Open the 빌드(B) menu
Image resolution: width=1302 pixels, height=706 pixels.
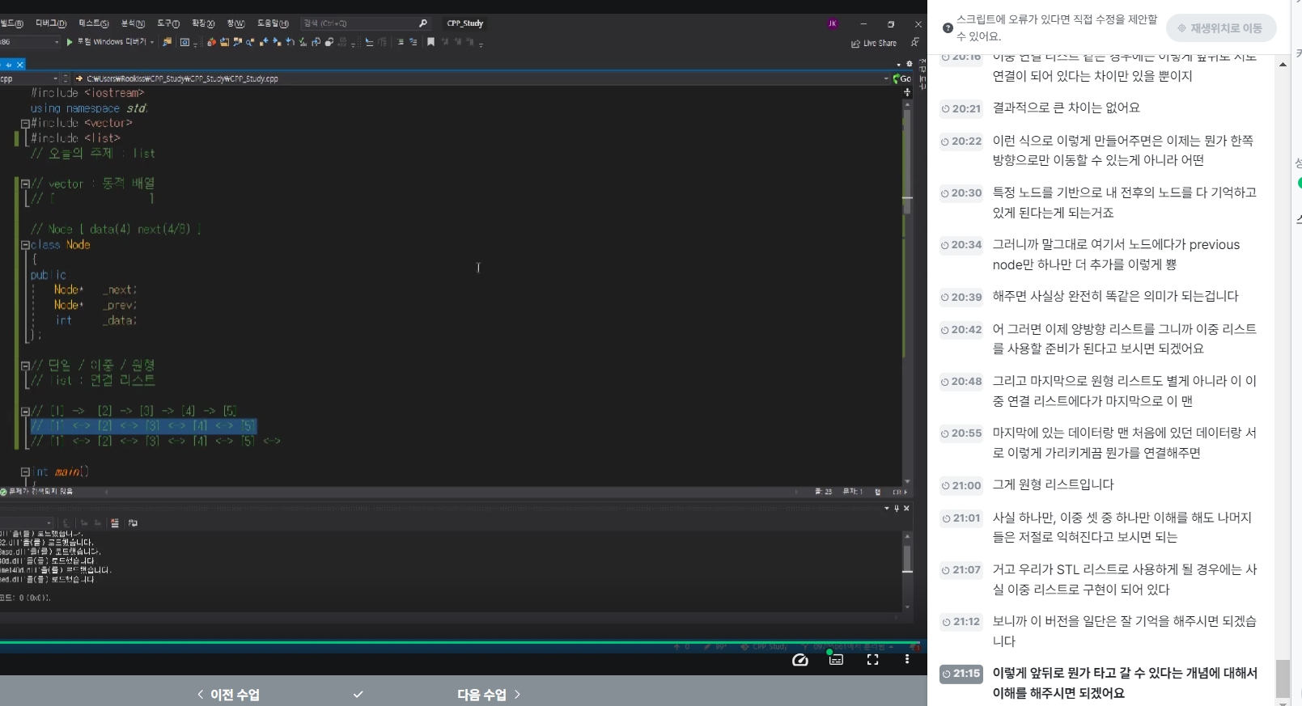pyautogui.click(x=12, y=23)
